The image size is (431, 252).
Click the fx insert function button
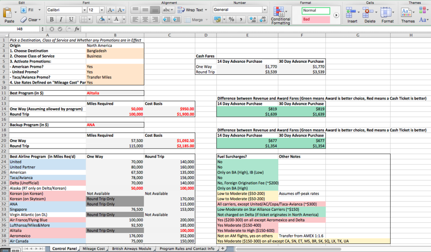pyautogui.click(x=77, y=29)
